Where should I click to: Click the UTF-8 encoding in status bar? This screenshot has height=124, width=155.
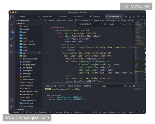click(94, 112)
